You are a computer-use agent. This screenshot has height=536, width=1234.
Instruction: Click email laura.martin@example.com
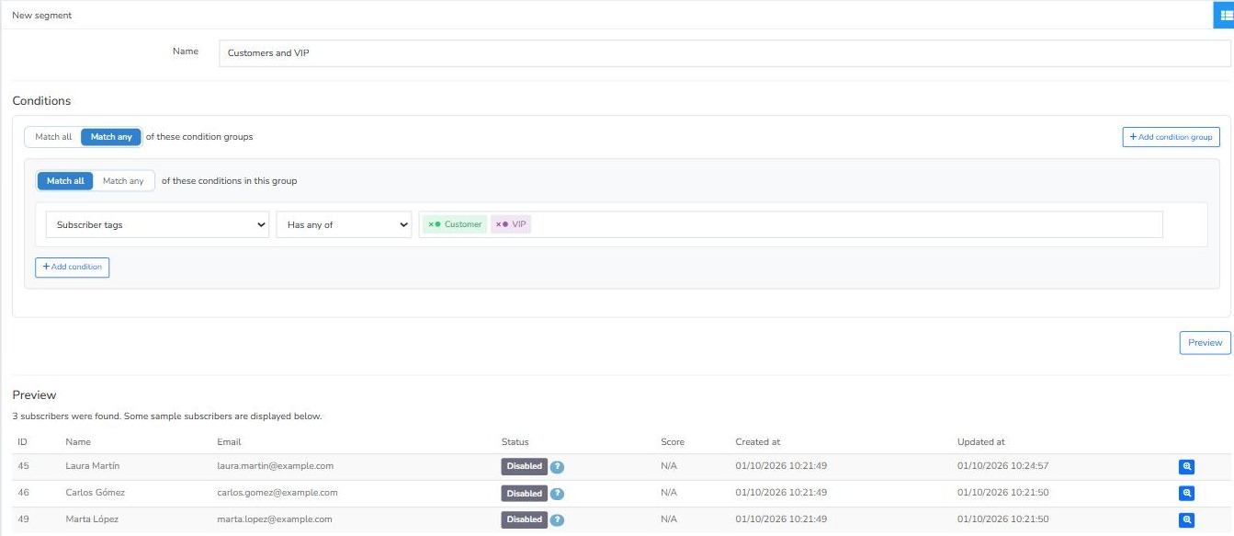click(x=275, y=466)
